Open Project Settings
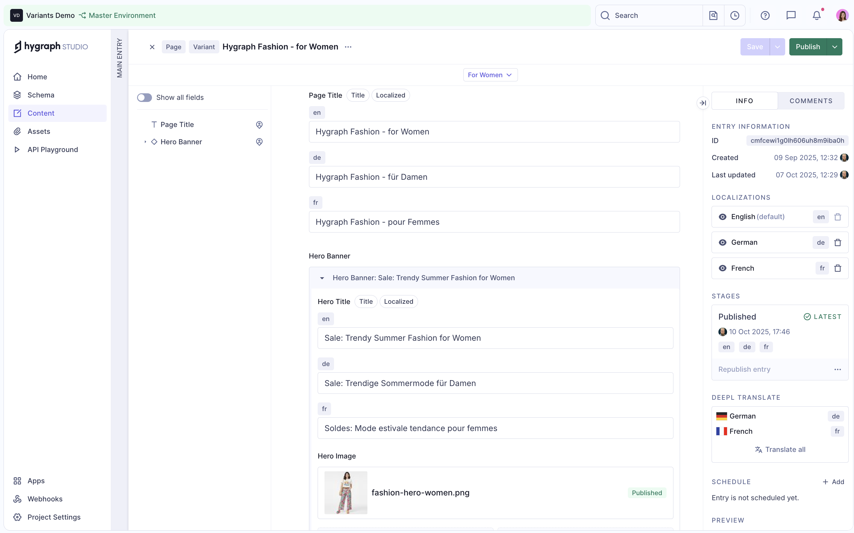This screenshot has height=533, width=854. [x=54, y=517]
